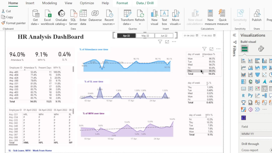Choose the Stacked bar chart visual
Image resolution: width=272 pixels, height=153 pixels.
pyautogui.click(x=243, y=61)
